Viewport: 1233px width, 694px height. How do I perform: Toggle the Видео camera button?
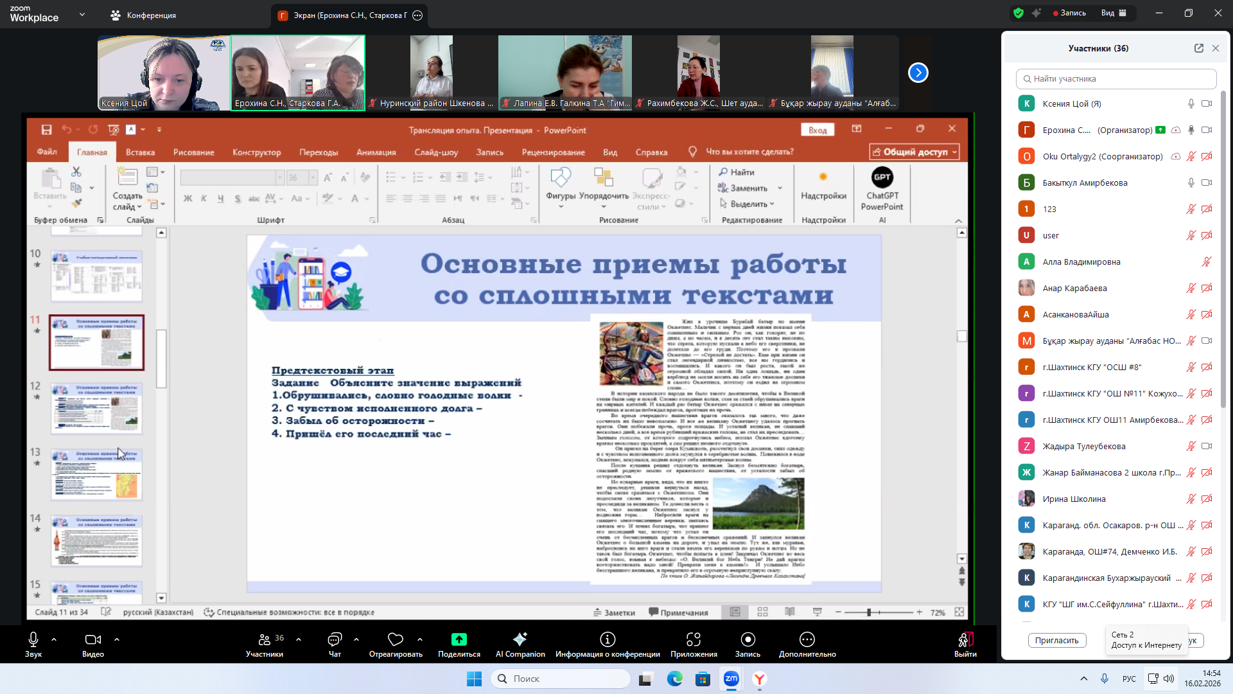click(x=92, y=639)
